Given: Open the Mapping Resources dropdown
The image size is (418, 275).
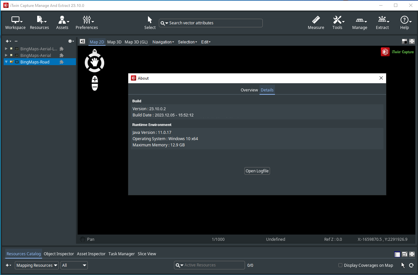Looking at the screenshot, I should click(x=37, y=265).
